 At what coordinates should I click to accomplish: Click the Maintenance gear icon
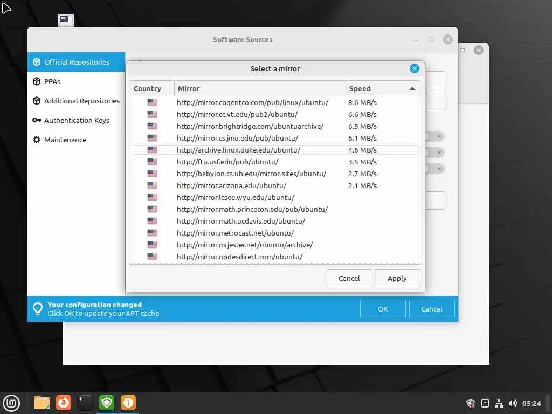[37, 140]
